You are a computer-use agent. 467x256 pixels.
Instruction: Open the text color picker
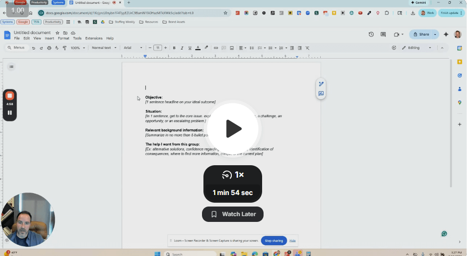[198, 48]
